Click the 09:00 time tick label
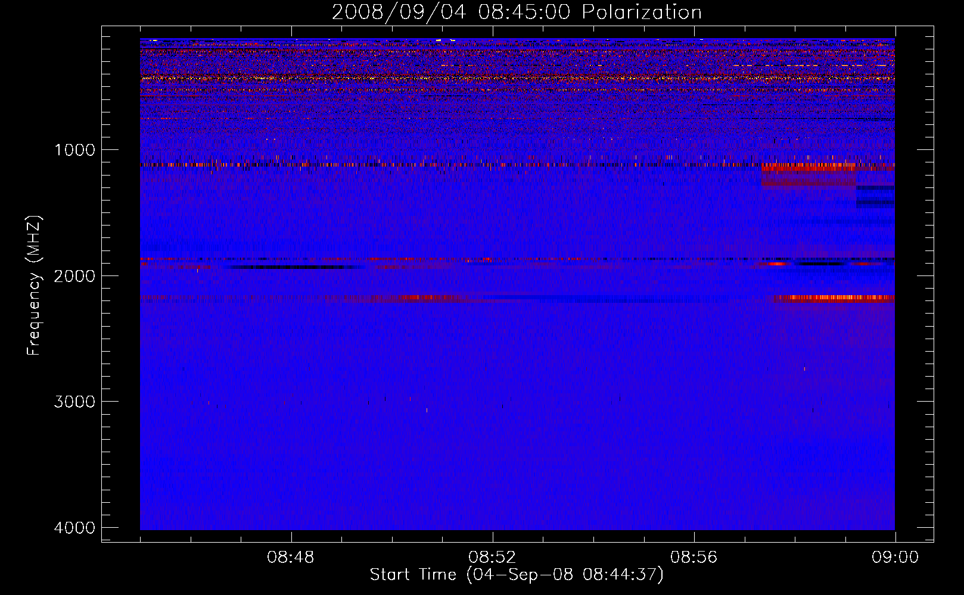This screenshot has width=964, height=595. coord(895,558)
